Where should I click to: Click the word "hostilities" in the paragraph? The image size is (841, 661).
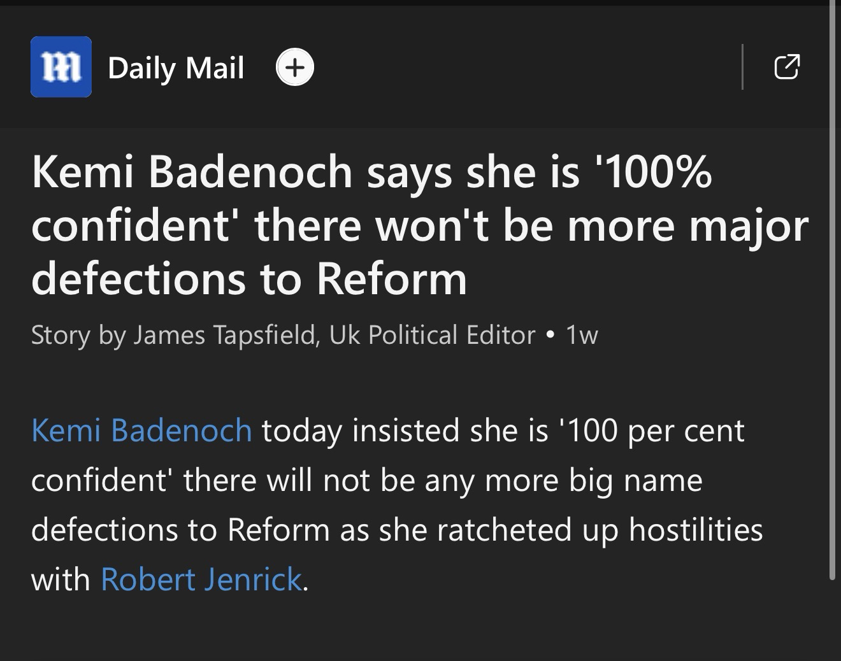pyautogui.click(x=696, y=530)
